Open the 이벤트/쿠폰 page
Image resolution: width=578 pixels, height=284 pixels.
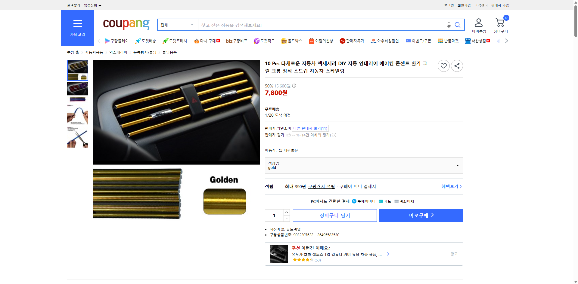418,41
